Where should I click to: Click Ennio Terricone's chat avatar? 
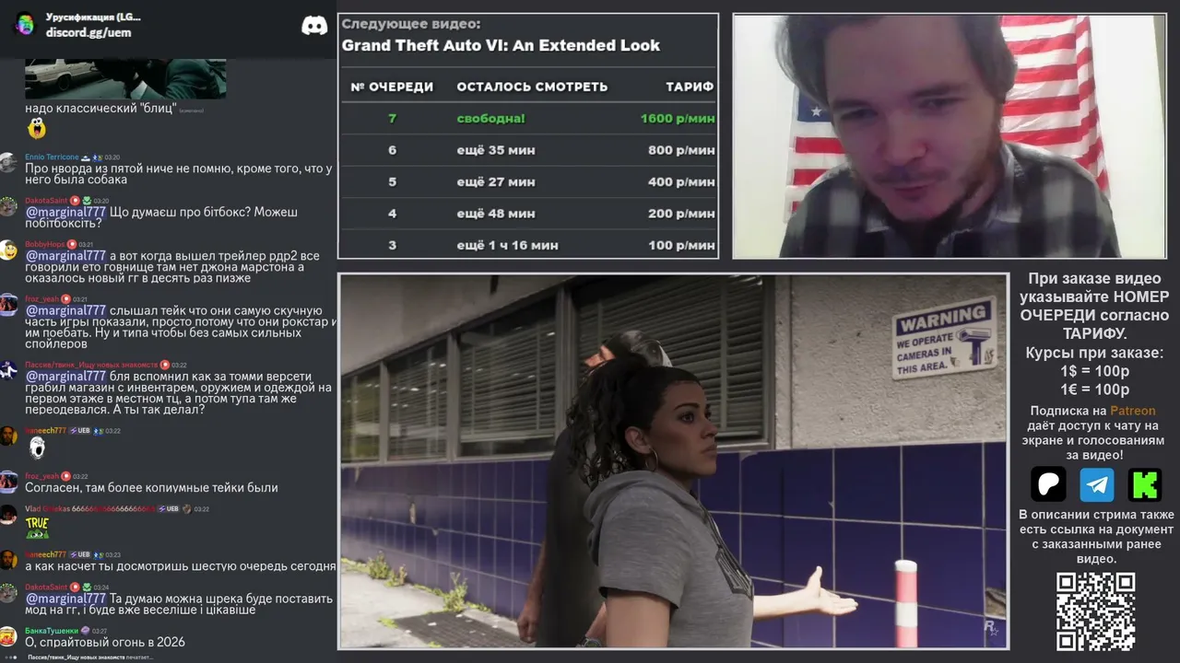(x=8, y=163)
